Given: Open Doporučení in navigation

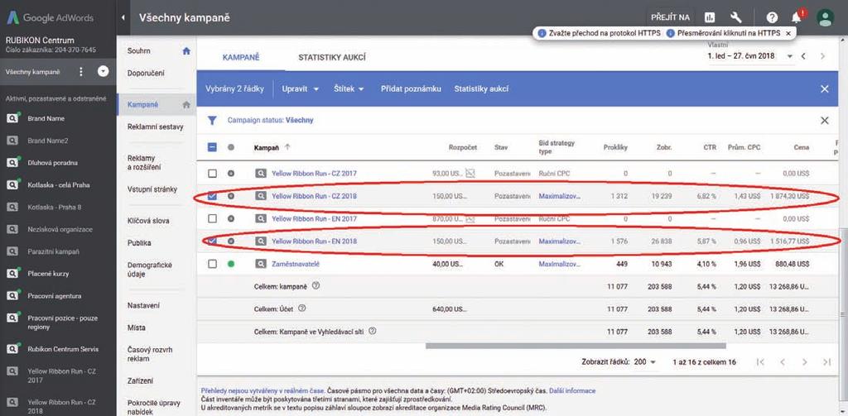Looking at the screenshot, I should (146, 73).
